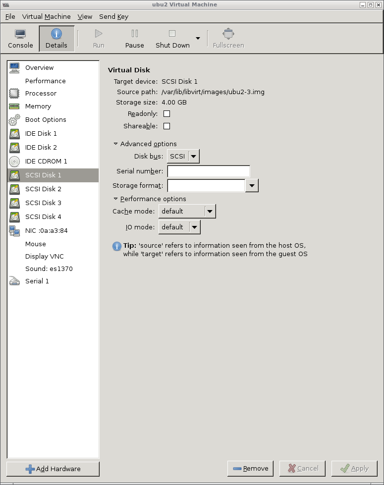Image resolution: width=384 pixels, height=485 pixels.
Task: Select the NIC :0a:a3:84 network device
Action: pos(46,230)
